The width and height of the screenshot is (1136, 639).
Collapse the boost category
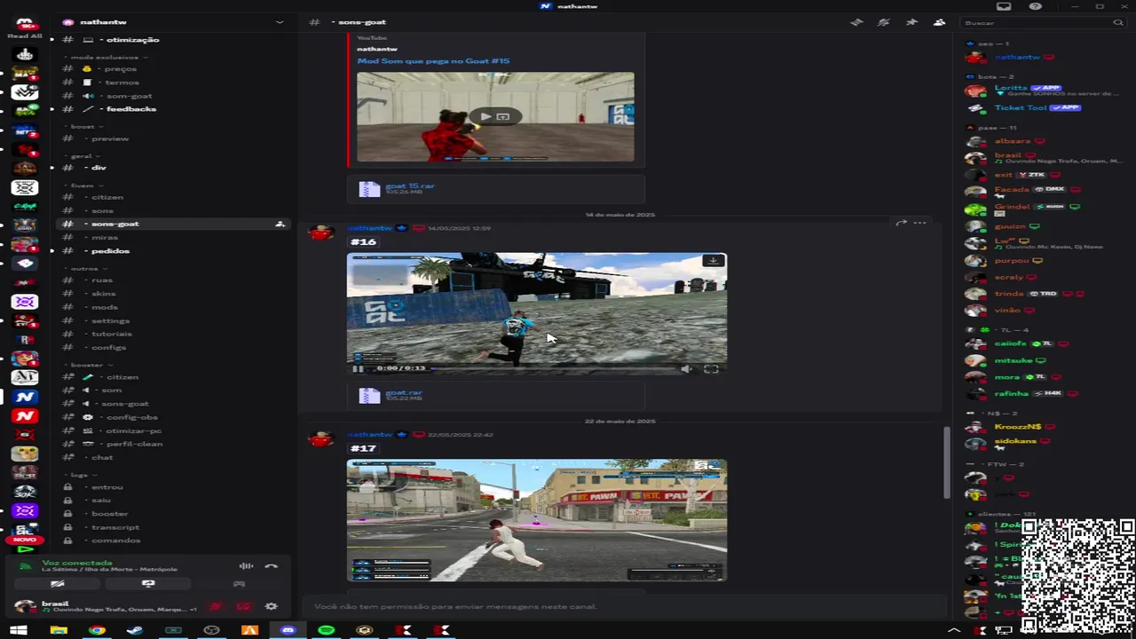click(85, 126)
